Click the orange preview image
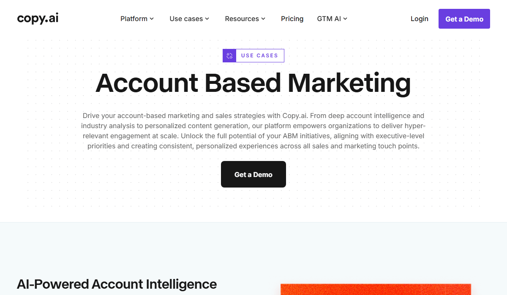507x295 pixels. 376,290
